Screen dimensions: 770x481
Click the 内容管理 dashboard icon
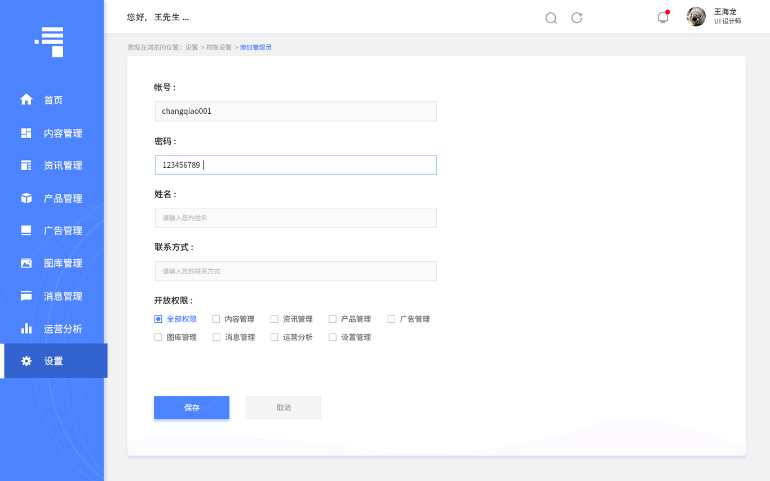click(x=26, y=133)
